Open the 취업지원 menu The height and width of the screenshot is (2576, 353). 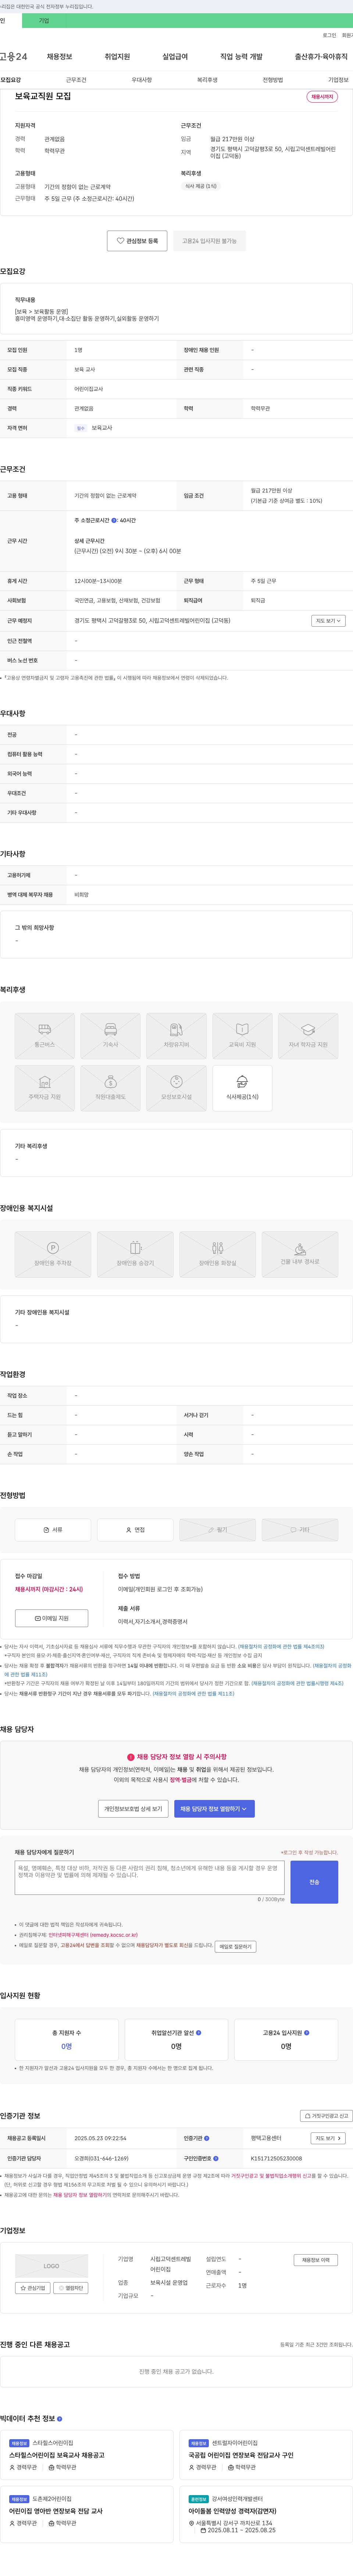click(117, 57)
